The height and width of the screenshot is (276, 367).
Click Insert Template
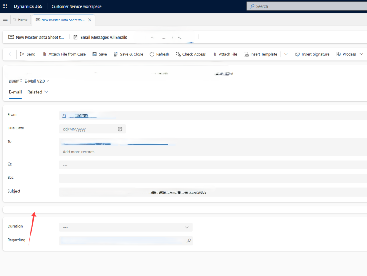tap(260, 54)
